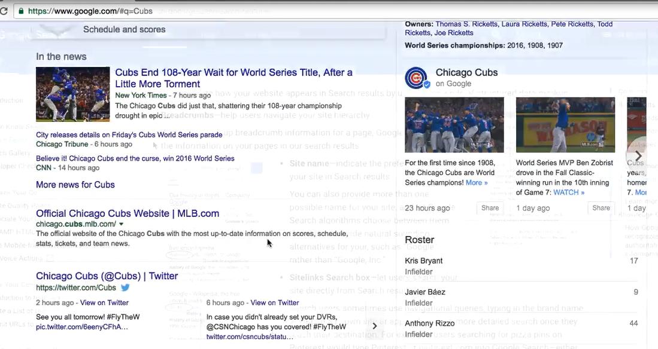658x349 pixels.
Task: Click owner Thomas S. Ricketts link
Action: 466,25
